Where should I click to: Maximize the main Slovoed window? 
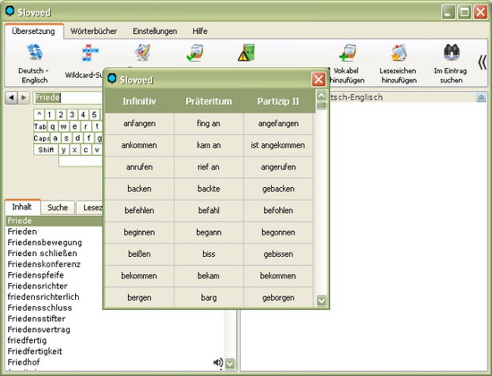(465, 12)
